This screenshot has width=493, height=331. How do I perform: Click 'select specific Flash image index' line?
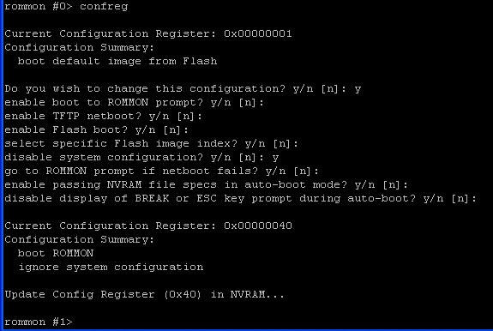pos(151,144)
